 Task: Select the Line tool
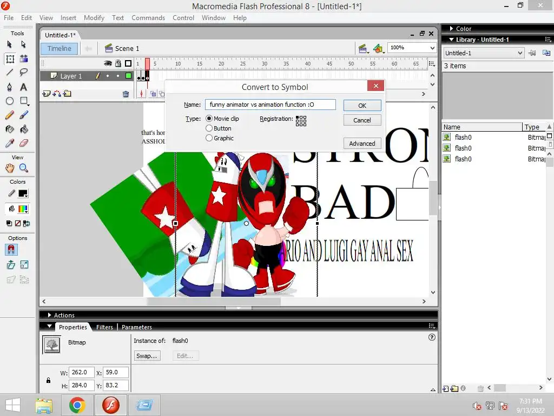coord(10,73)
